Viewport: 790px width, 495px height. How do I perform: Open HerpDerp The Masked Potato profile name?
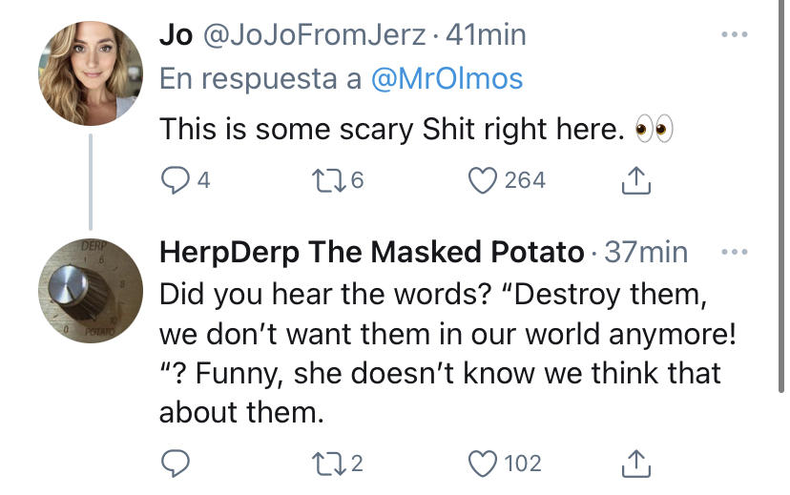(x=372, y=252)
